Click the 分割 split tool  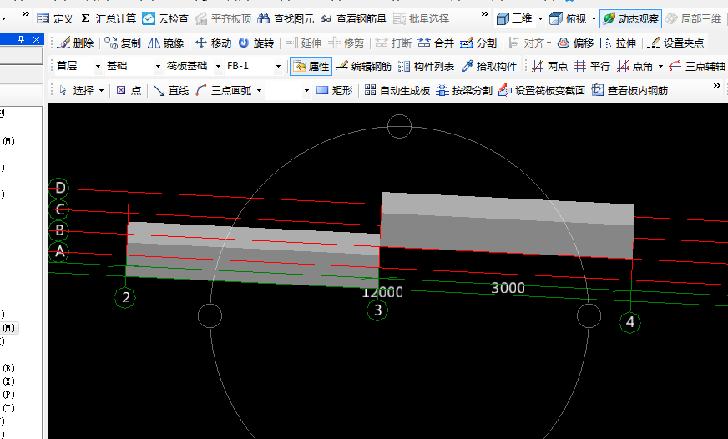pyautogui.click(x=478, y=43)
